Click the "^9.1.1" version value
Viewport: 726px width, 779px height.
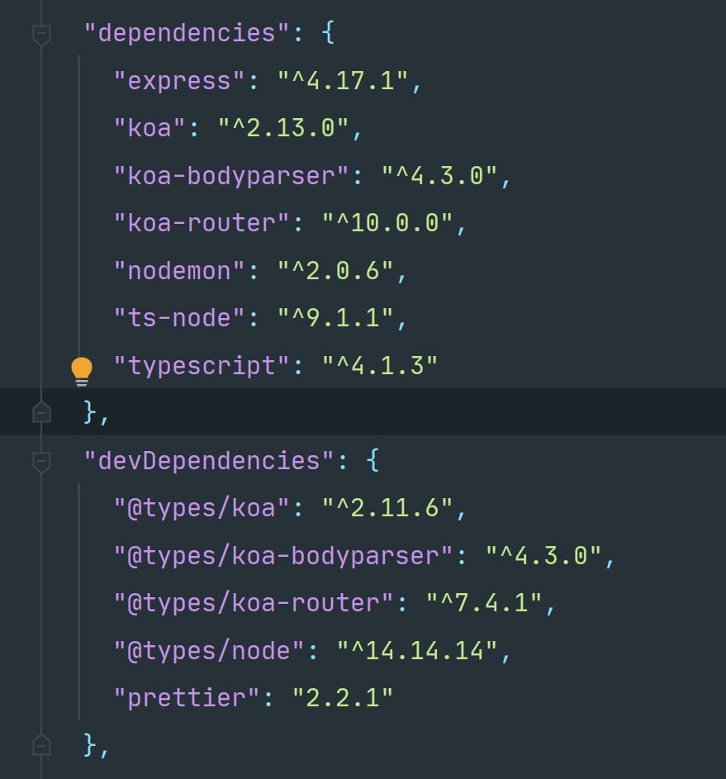335,318
